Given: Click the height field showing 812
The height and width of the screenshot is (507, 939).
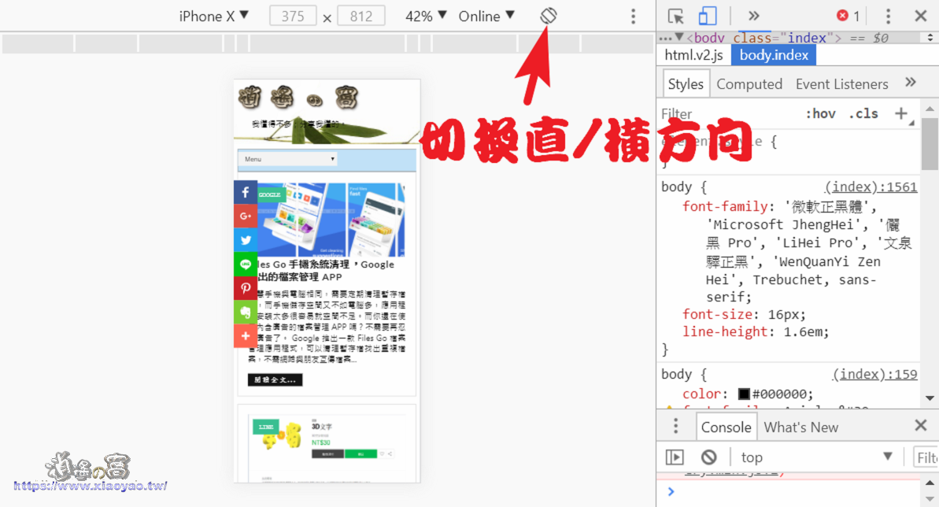Looking at the screenshot, I should 361,17.
